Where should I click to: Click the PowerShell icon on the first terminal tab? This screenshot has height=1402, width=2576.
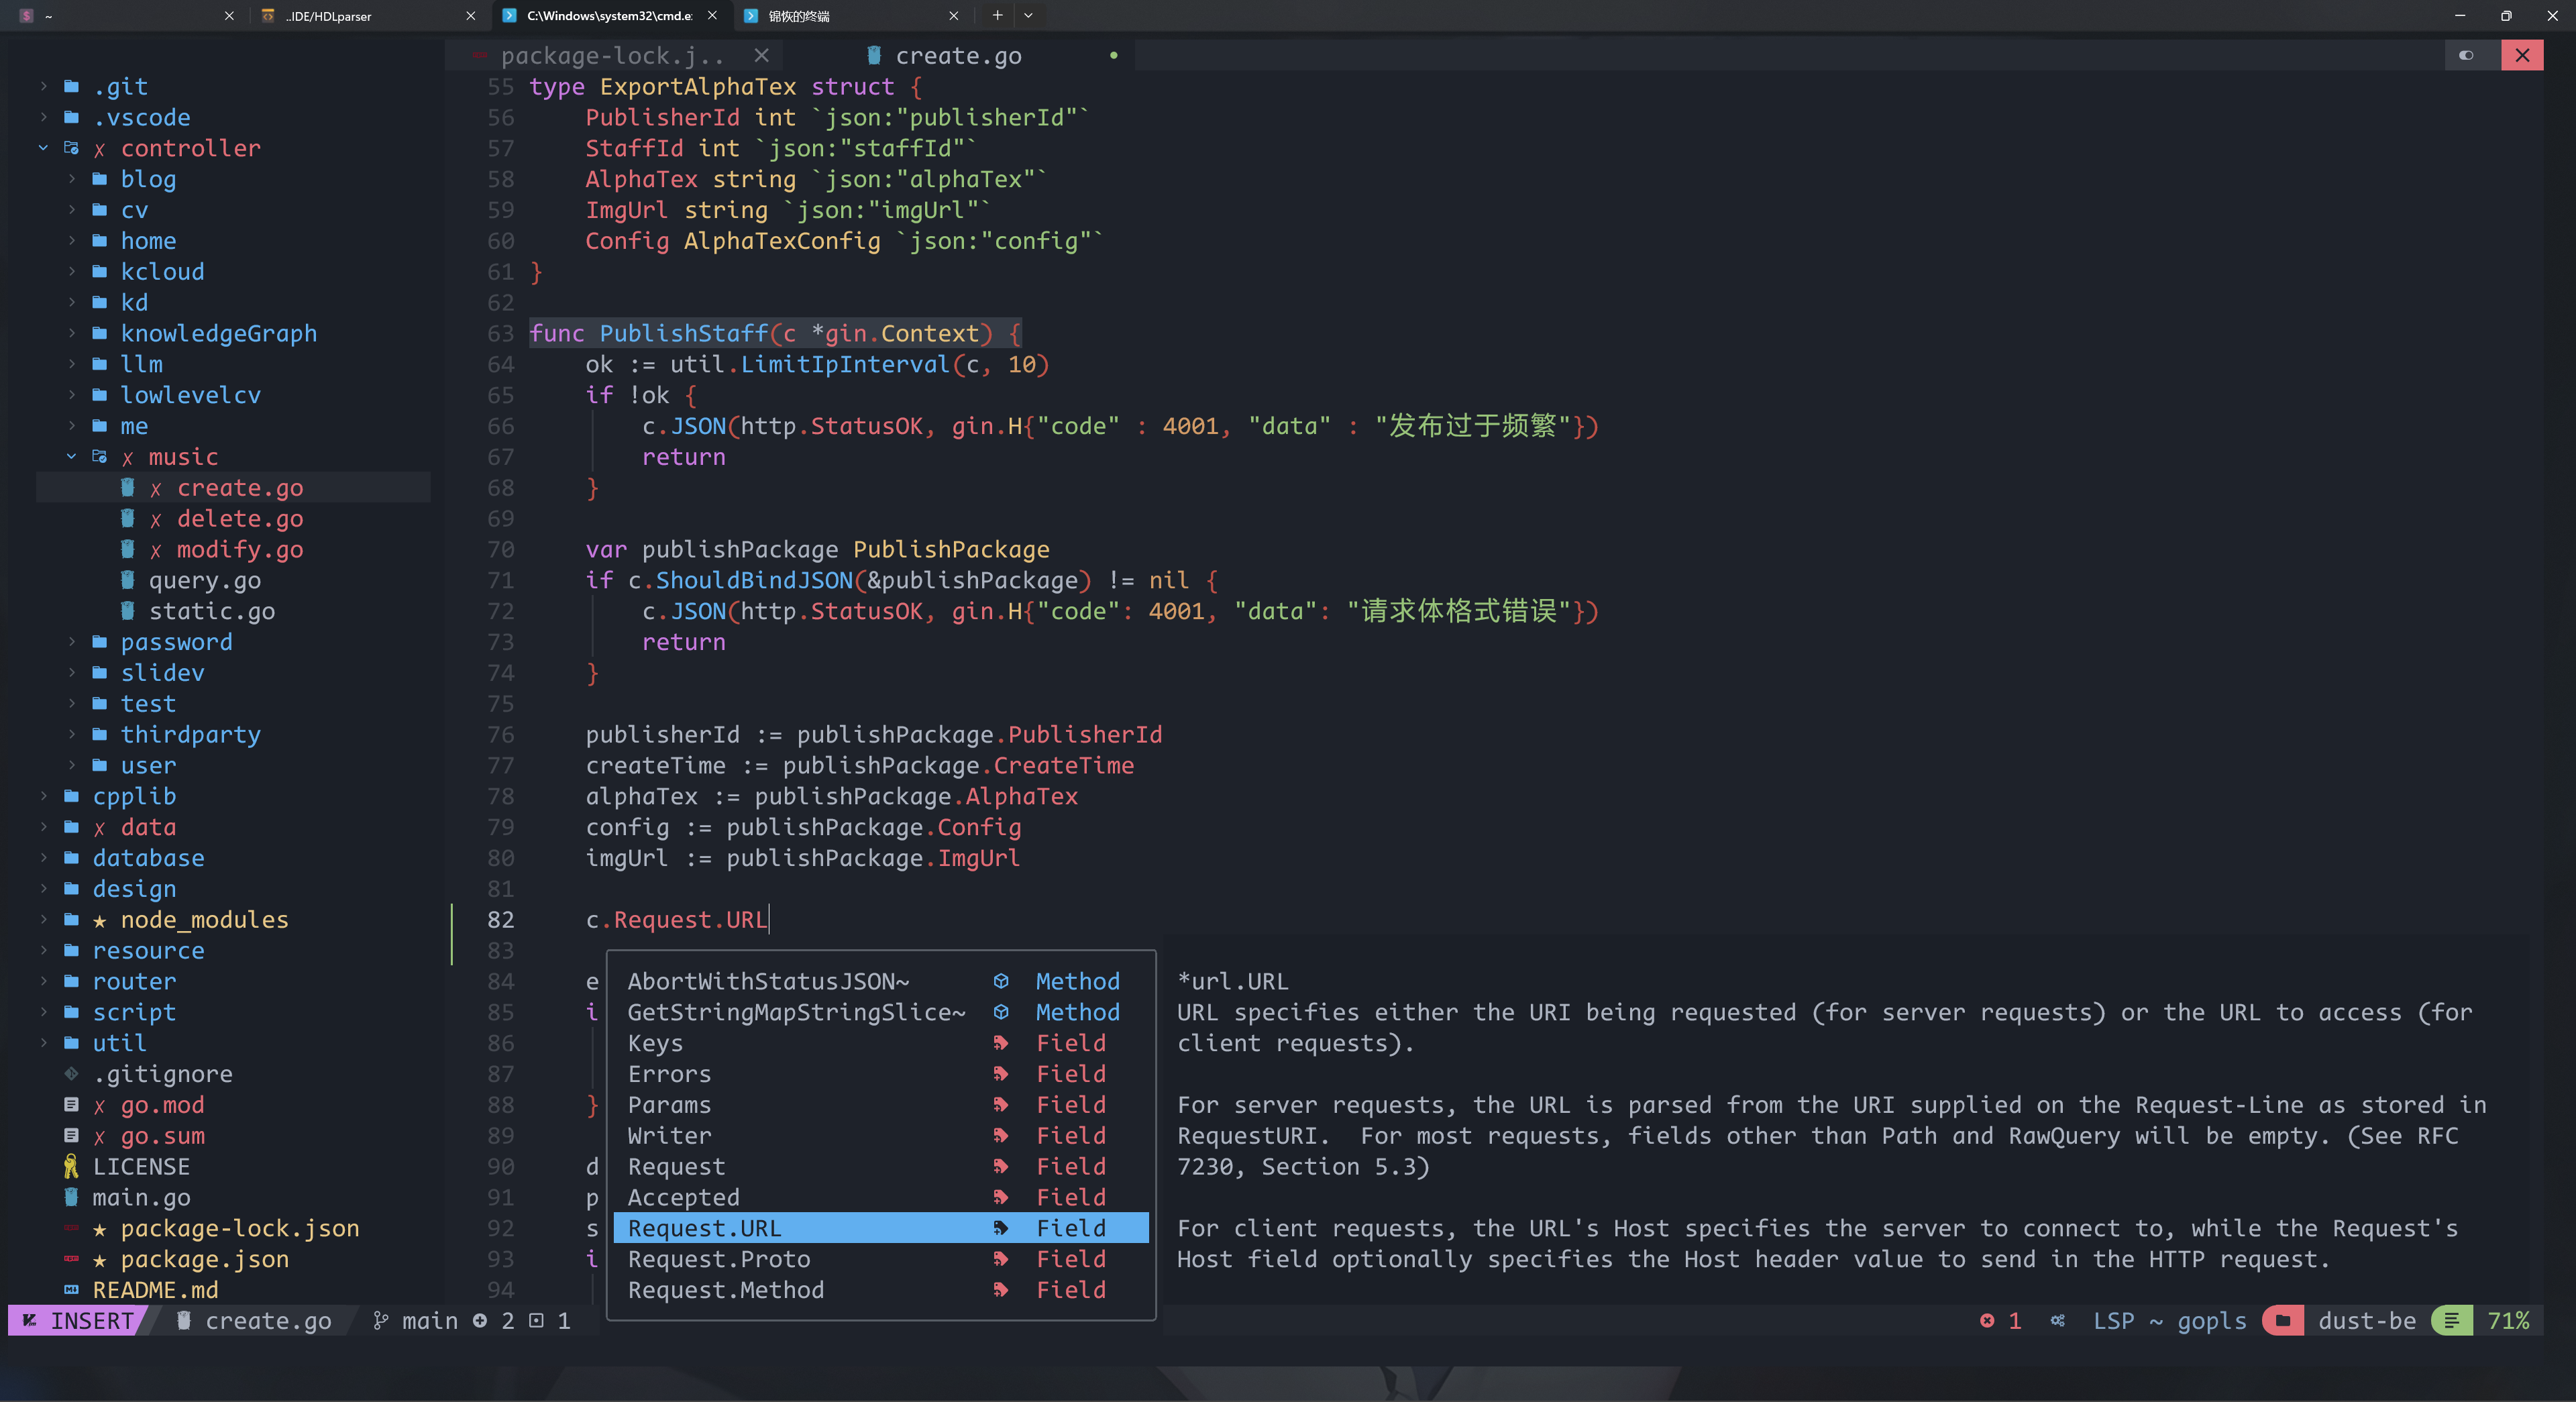[x=26, y=15]
